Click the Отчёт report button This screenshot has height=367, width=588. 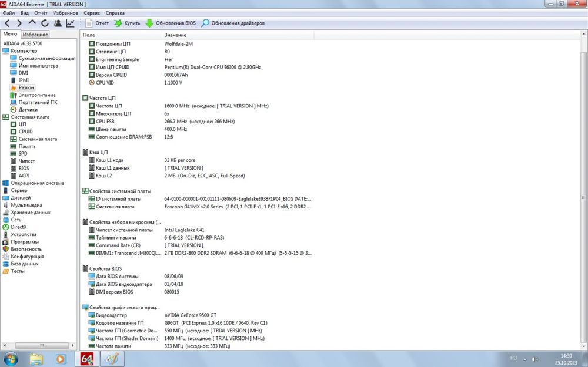(x=97, y=23)
